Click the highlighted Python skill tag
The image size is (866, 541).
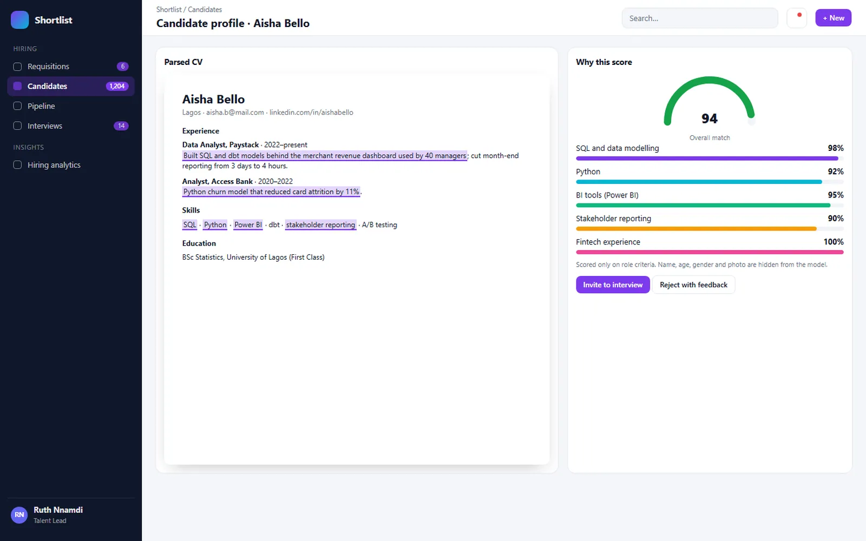[x=215, y=225]
